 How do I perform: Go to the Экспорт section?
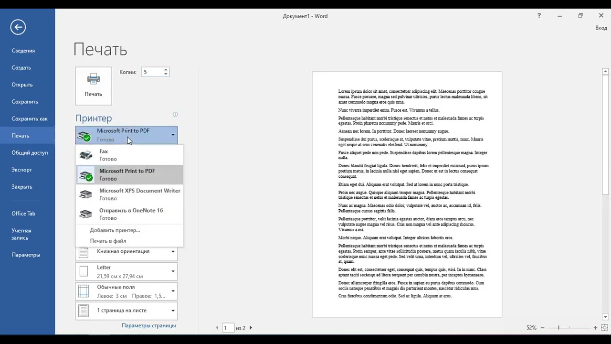(28, 170)
